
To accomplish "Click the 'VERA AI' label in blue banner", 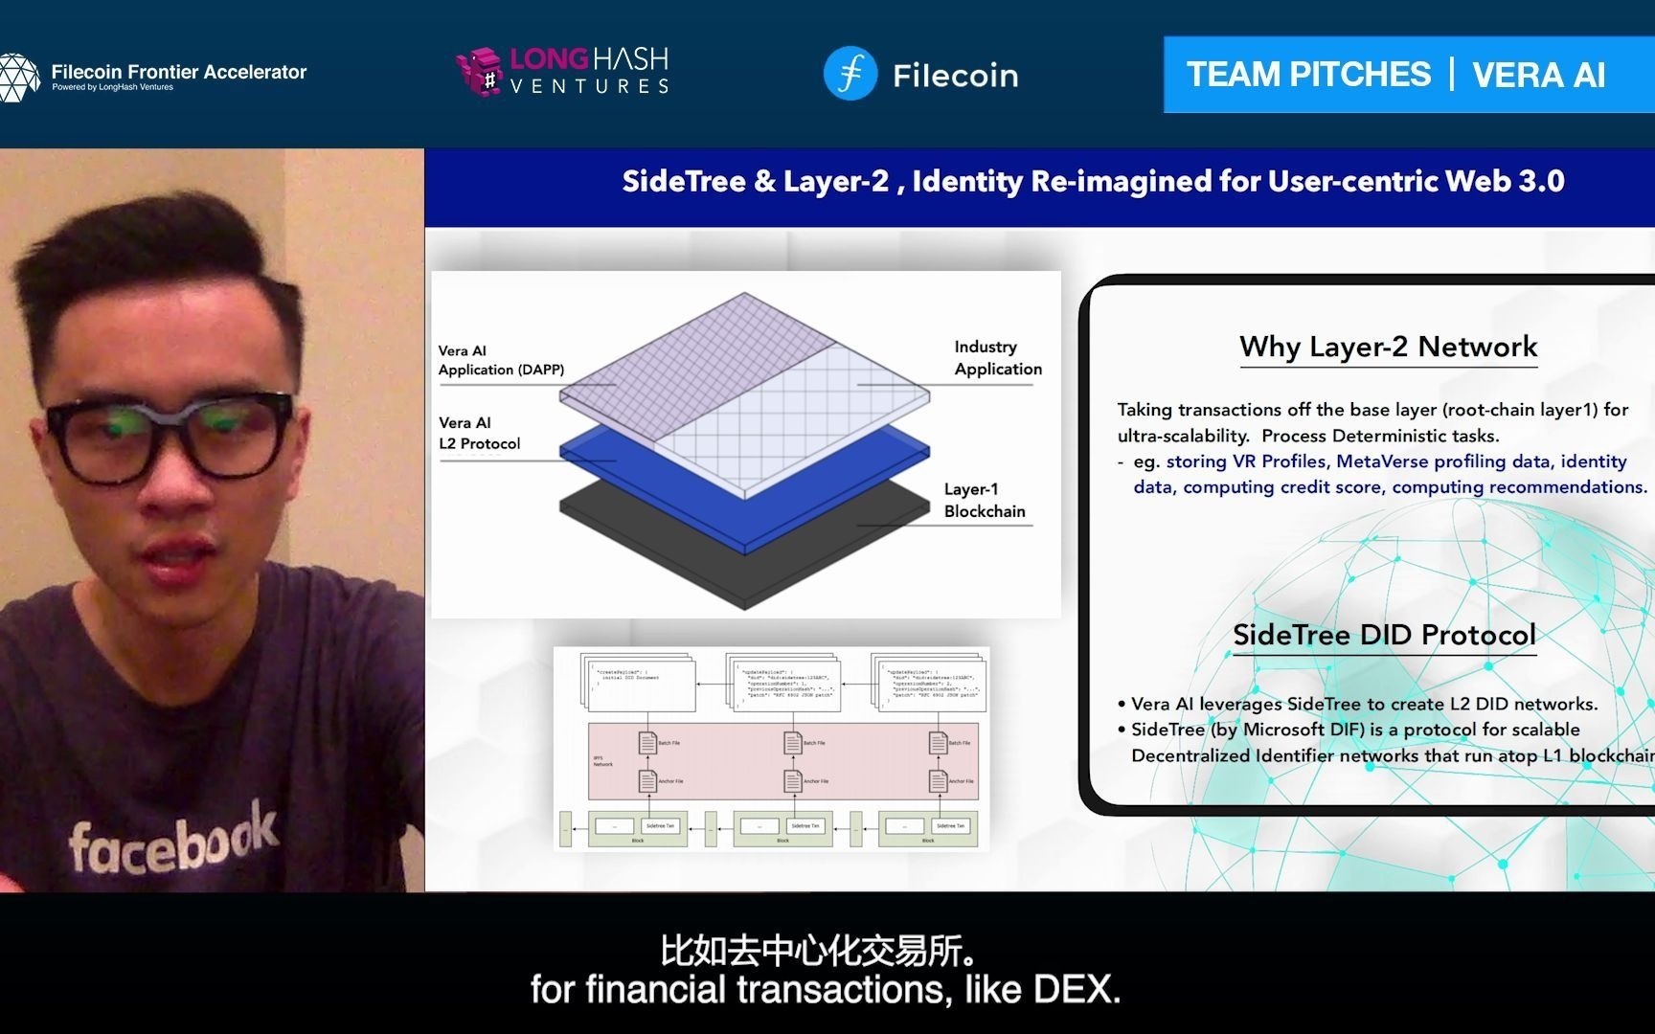I will [x=1539, y=75].
